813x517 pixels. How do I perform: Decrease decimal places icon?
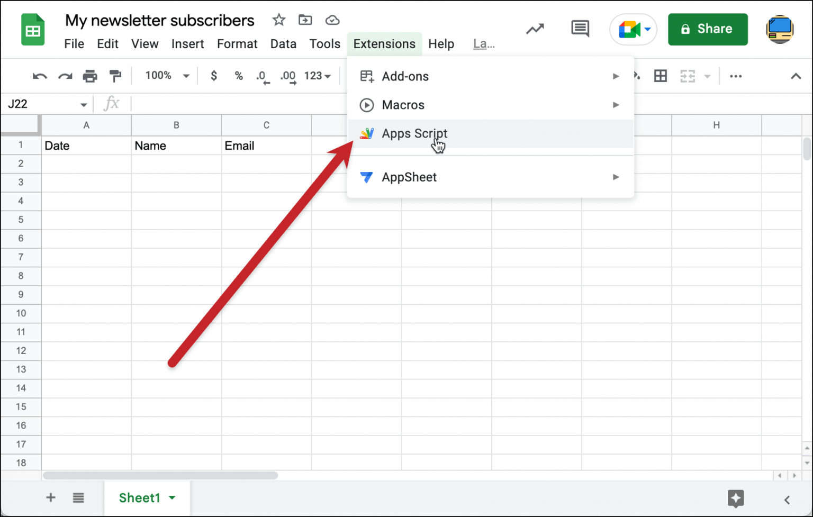point(262,76)
